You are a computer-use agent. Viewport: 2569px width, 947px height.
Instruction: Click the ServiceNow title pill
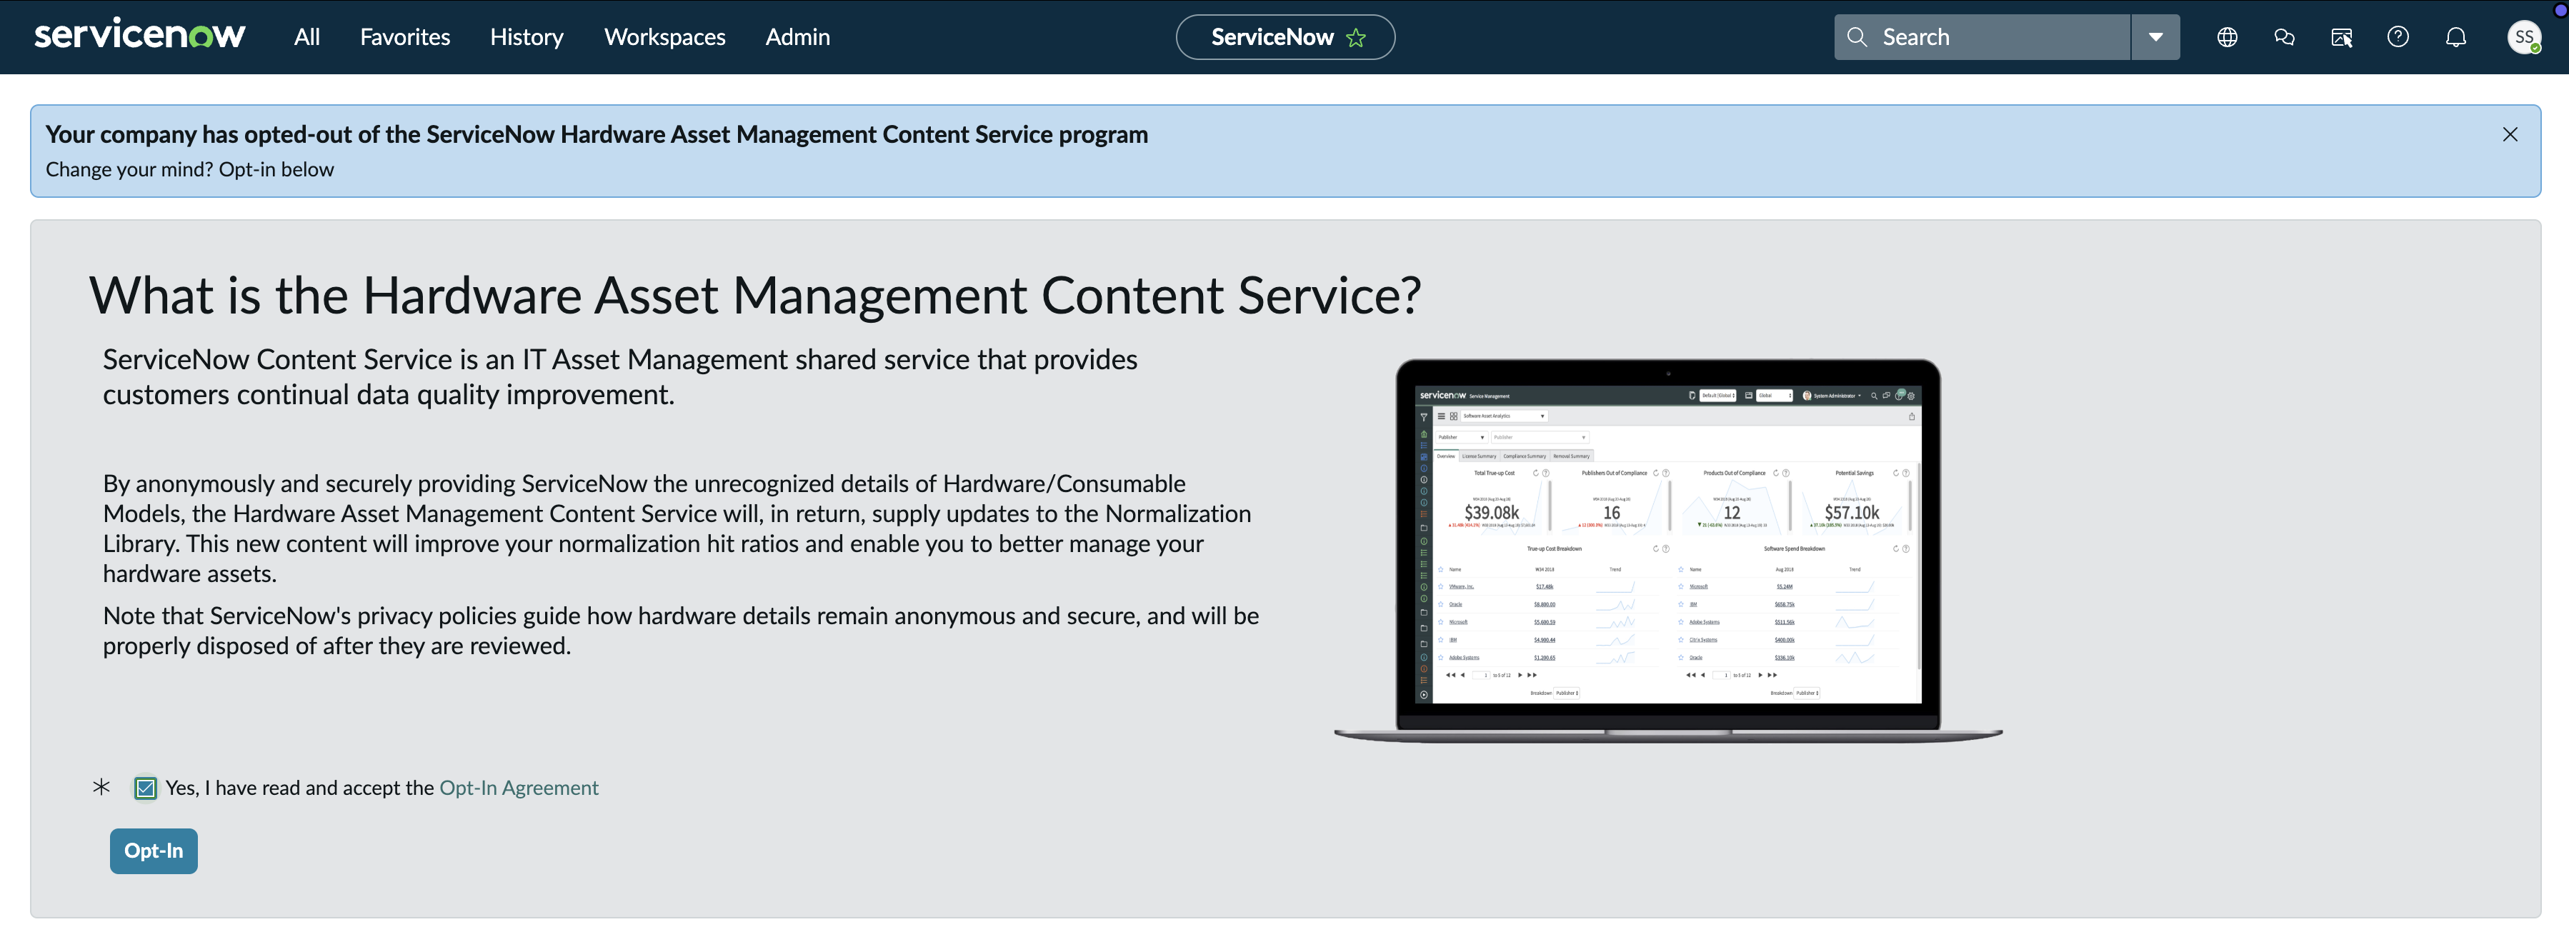[x=1284, y=37]
